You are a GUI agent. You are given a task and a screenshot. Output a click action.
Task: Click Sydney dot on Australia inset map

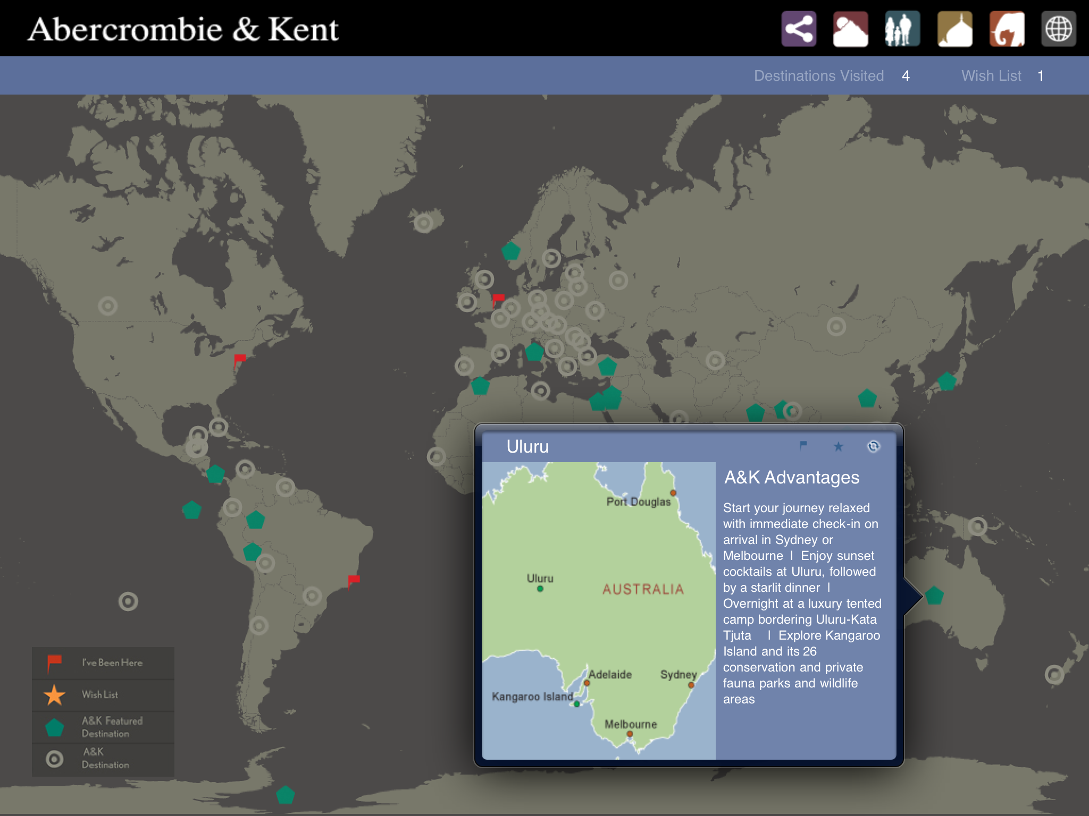[691, 685]
